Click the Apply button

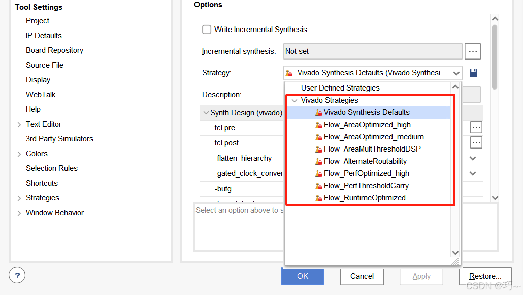tap(421, 276)
